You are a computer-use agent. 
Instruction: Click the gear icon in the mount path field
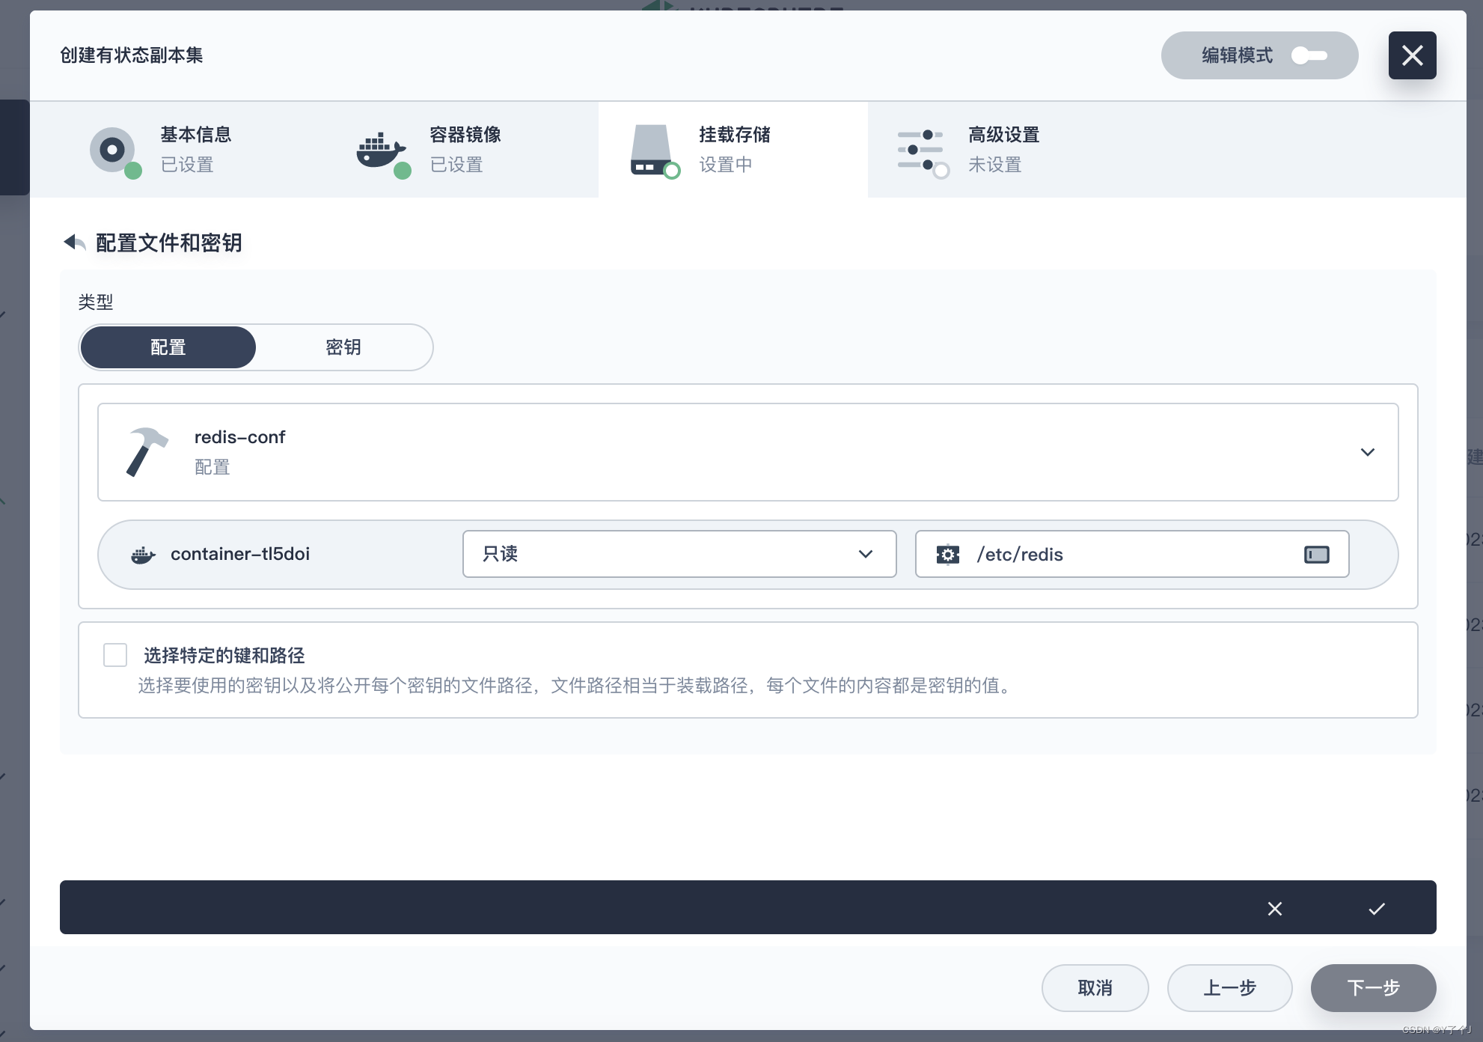[x=948, y=555]
